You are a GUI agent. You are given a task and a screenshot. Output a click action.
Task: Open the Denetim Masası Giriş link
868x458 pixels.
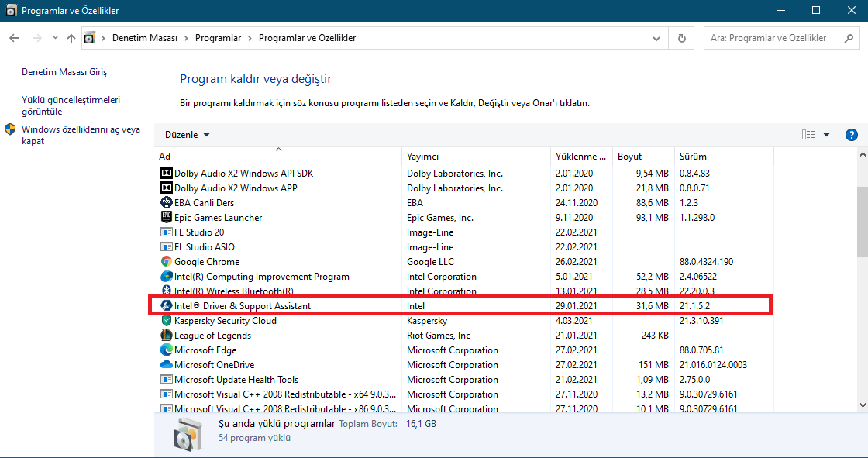pos(64,72)
